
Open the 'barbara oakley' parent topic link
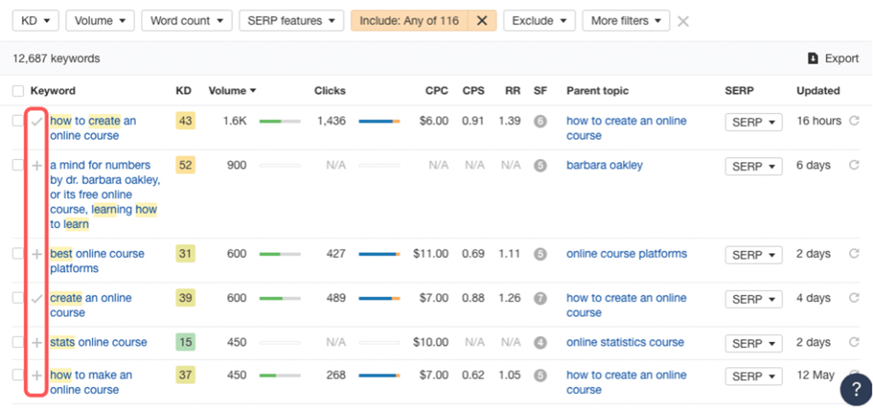pos(604,165)
